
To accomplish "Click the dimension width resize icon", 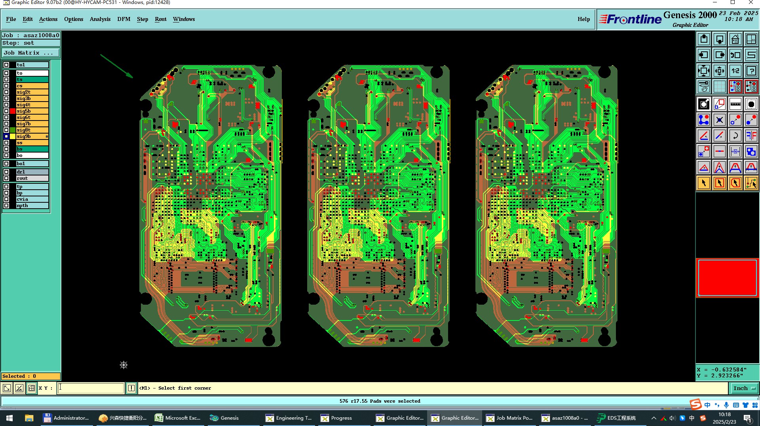I will tap(735, 151).
